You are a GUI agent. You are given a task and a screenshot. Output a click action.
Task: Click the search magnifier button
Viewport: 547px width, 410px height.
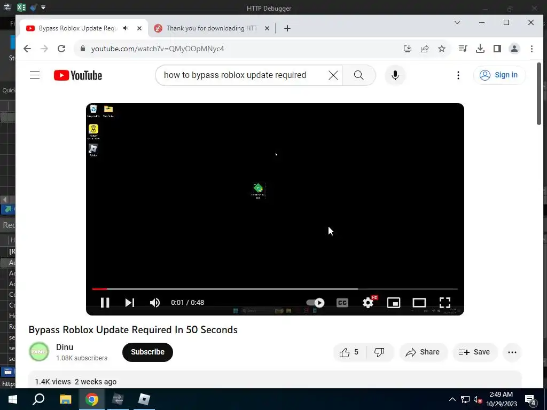tap(358, 75)
